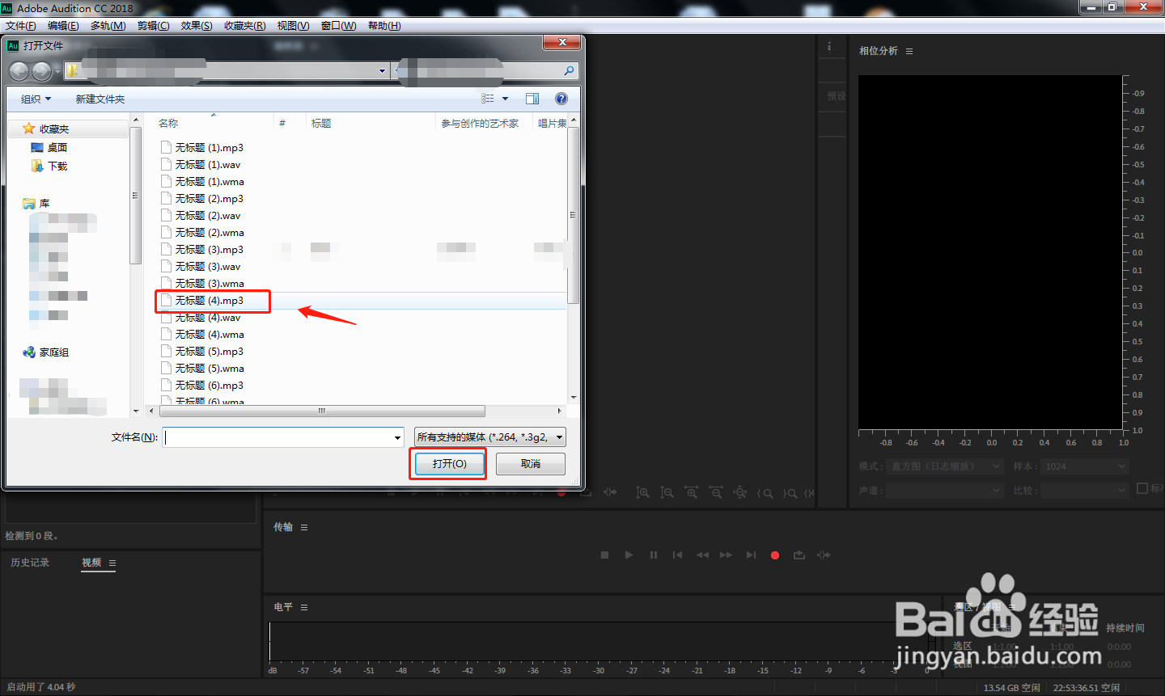Toggle the preview pane in file dialog
The height and width of the screenshot is (696, 1165).
pos(532,99)
